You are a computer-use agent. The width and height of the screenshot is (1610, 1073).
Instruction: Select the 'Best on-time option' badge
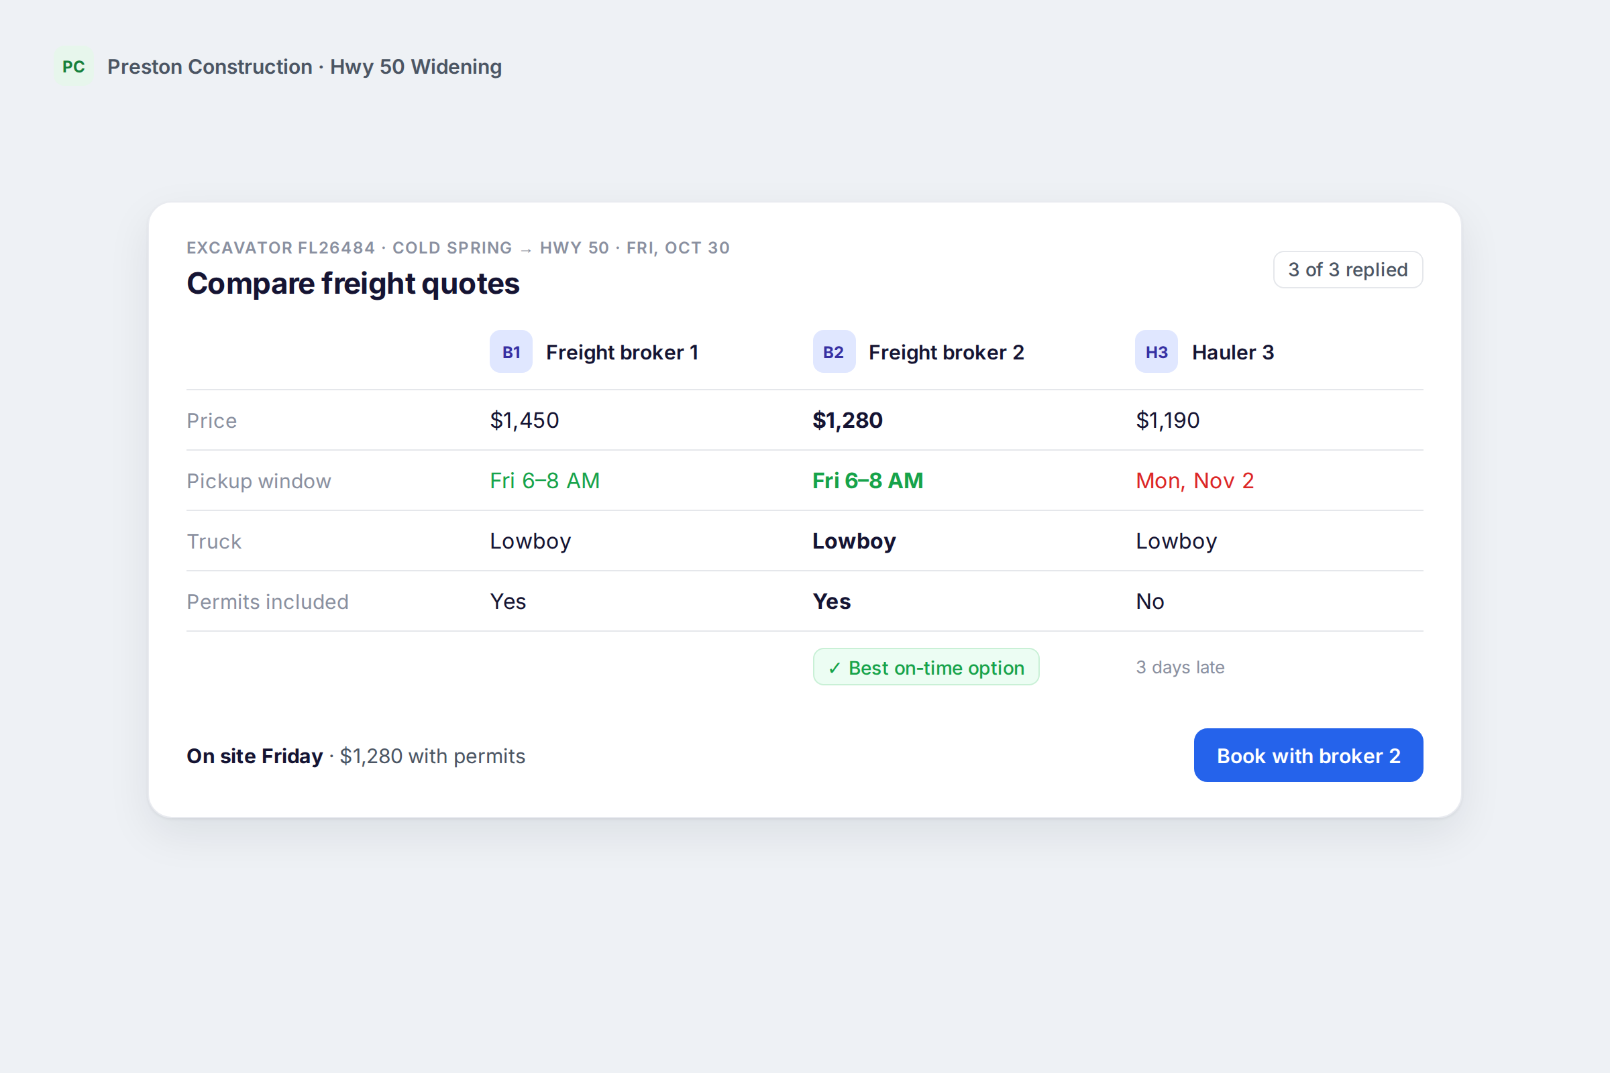coord(926,667)
